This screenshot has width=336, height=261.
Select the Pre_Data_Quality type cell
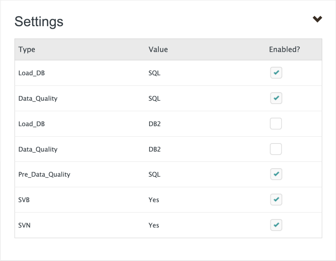(x=44, y=174)
